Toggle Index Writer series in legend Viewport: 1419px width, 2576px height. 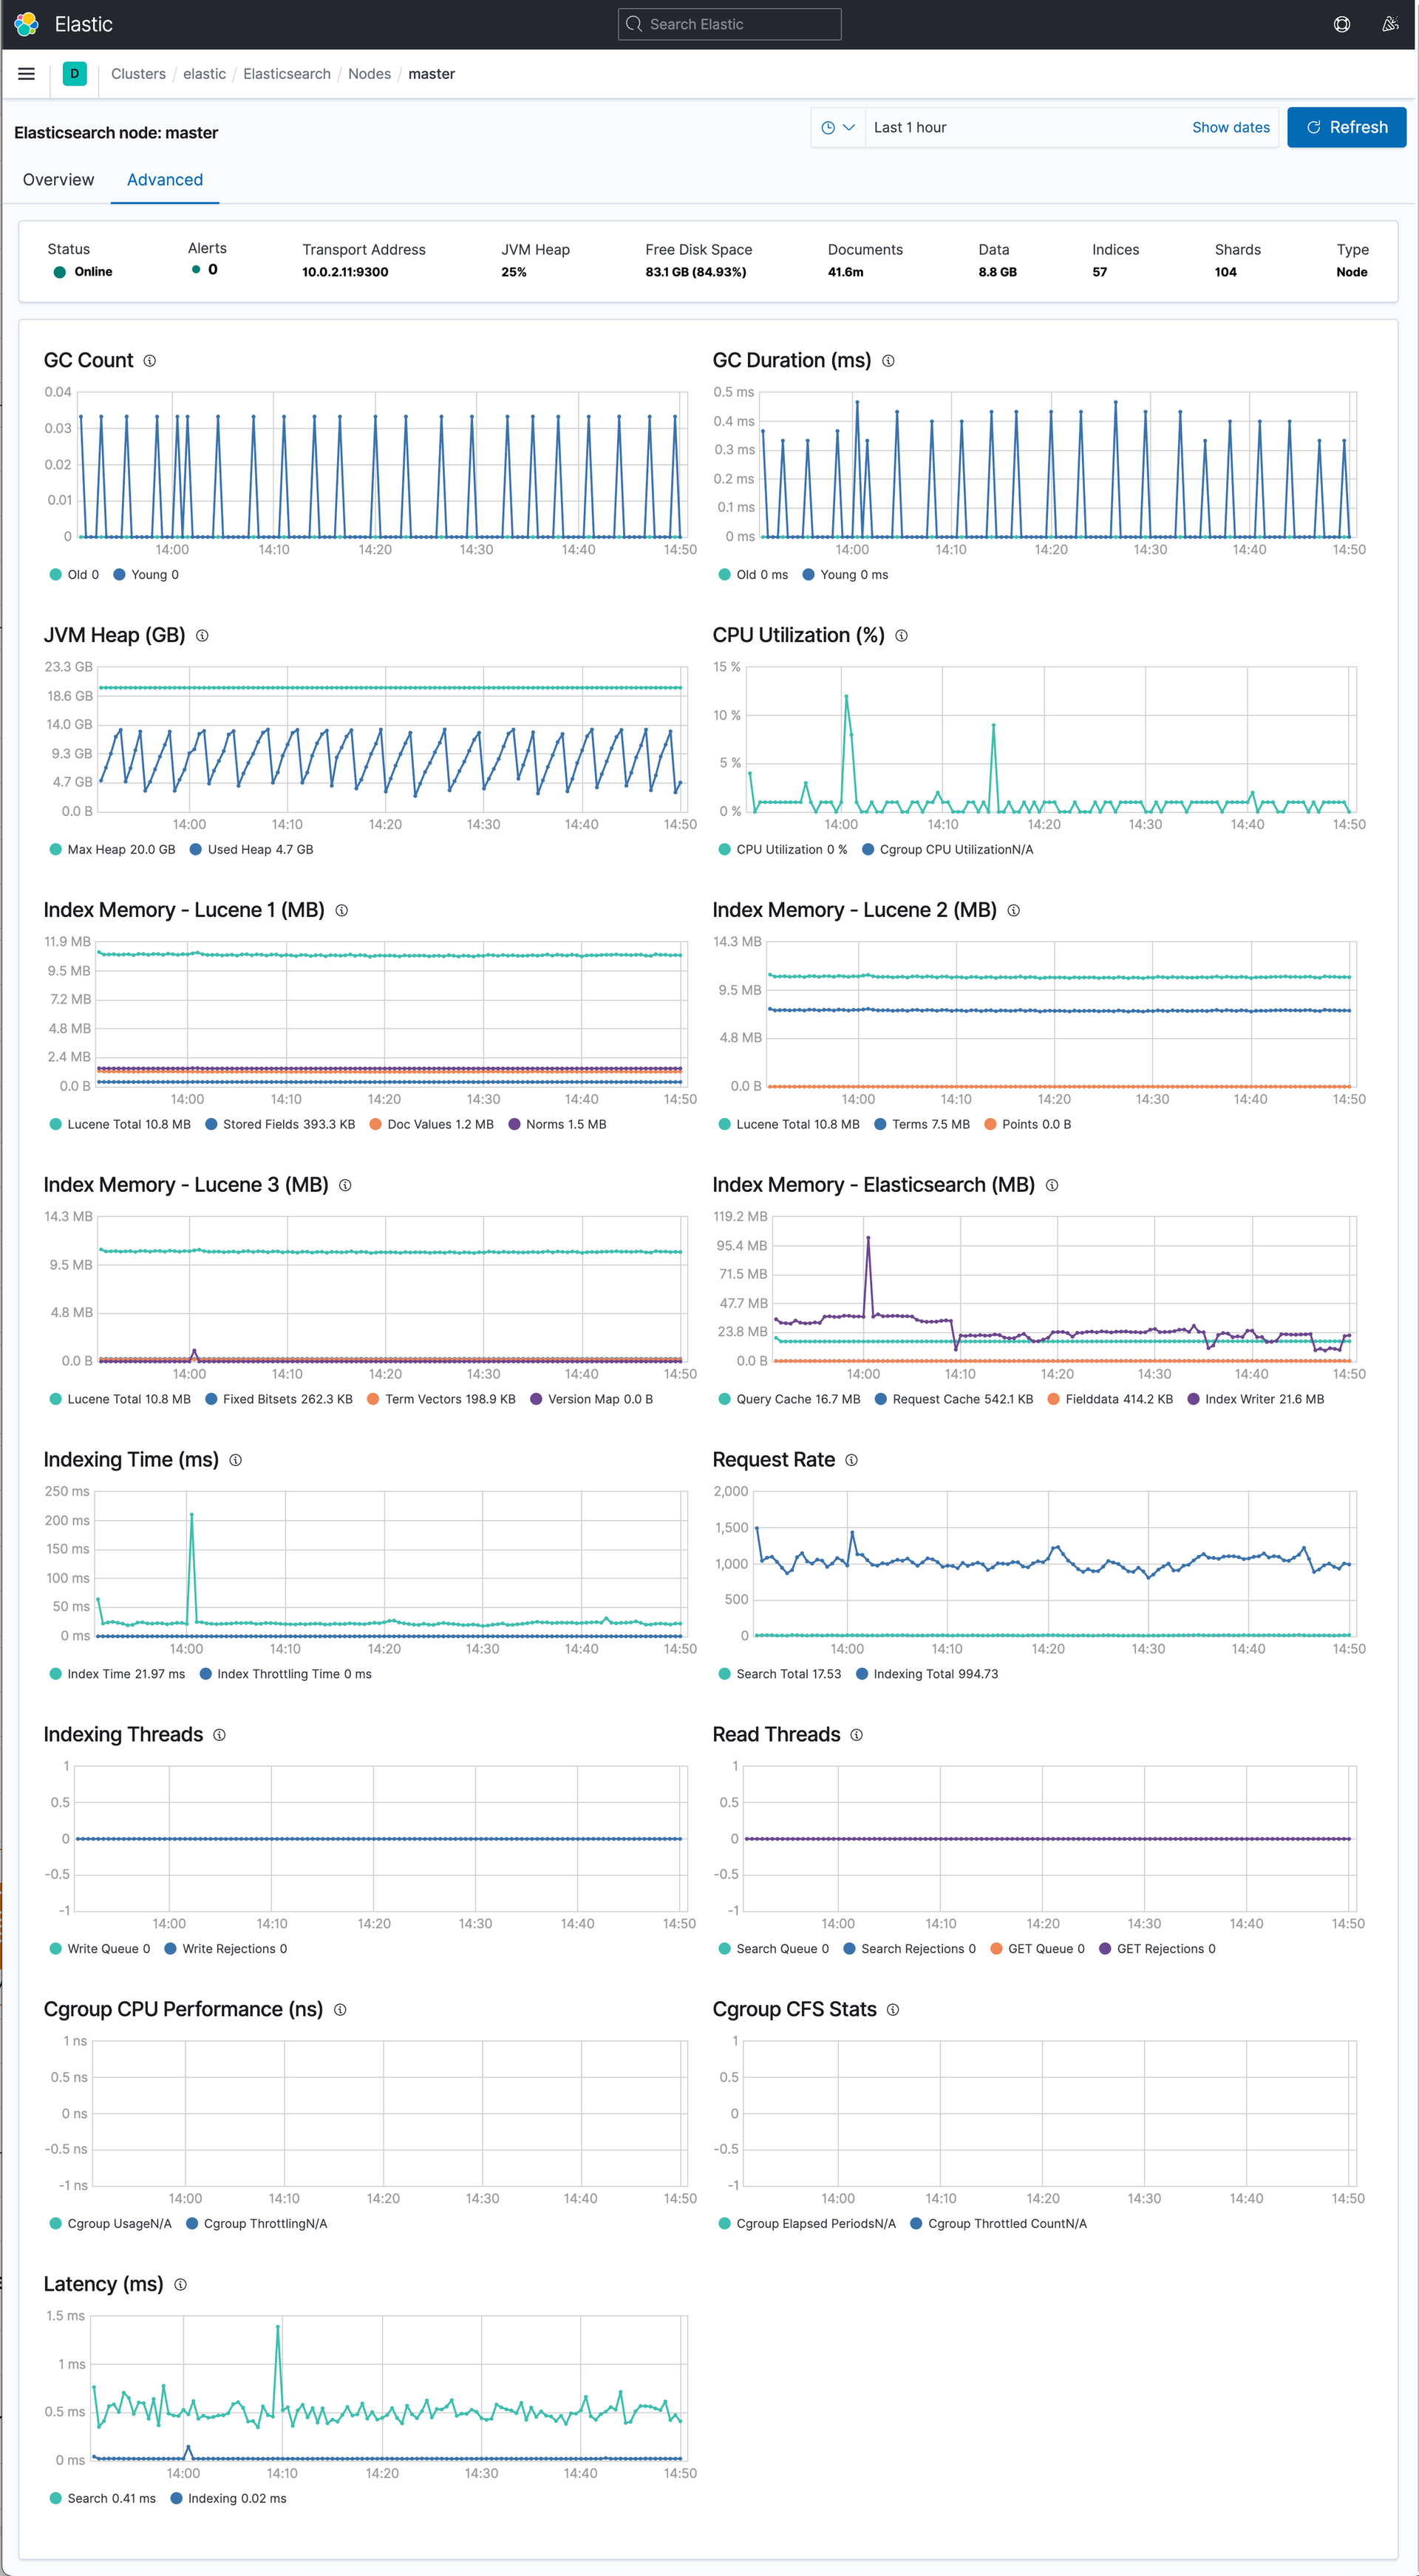pyautogui.click(x=1254, y=1399)
